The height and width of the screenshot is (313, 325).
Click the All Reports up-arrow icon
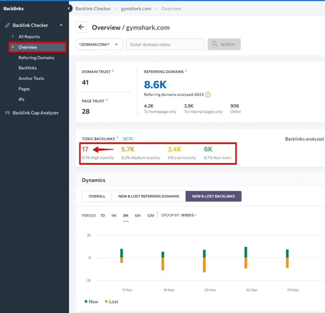click(x=13, y=37)
